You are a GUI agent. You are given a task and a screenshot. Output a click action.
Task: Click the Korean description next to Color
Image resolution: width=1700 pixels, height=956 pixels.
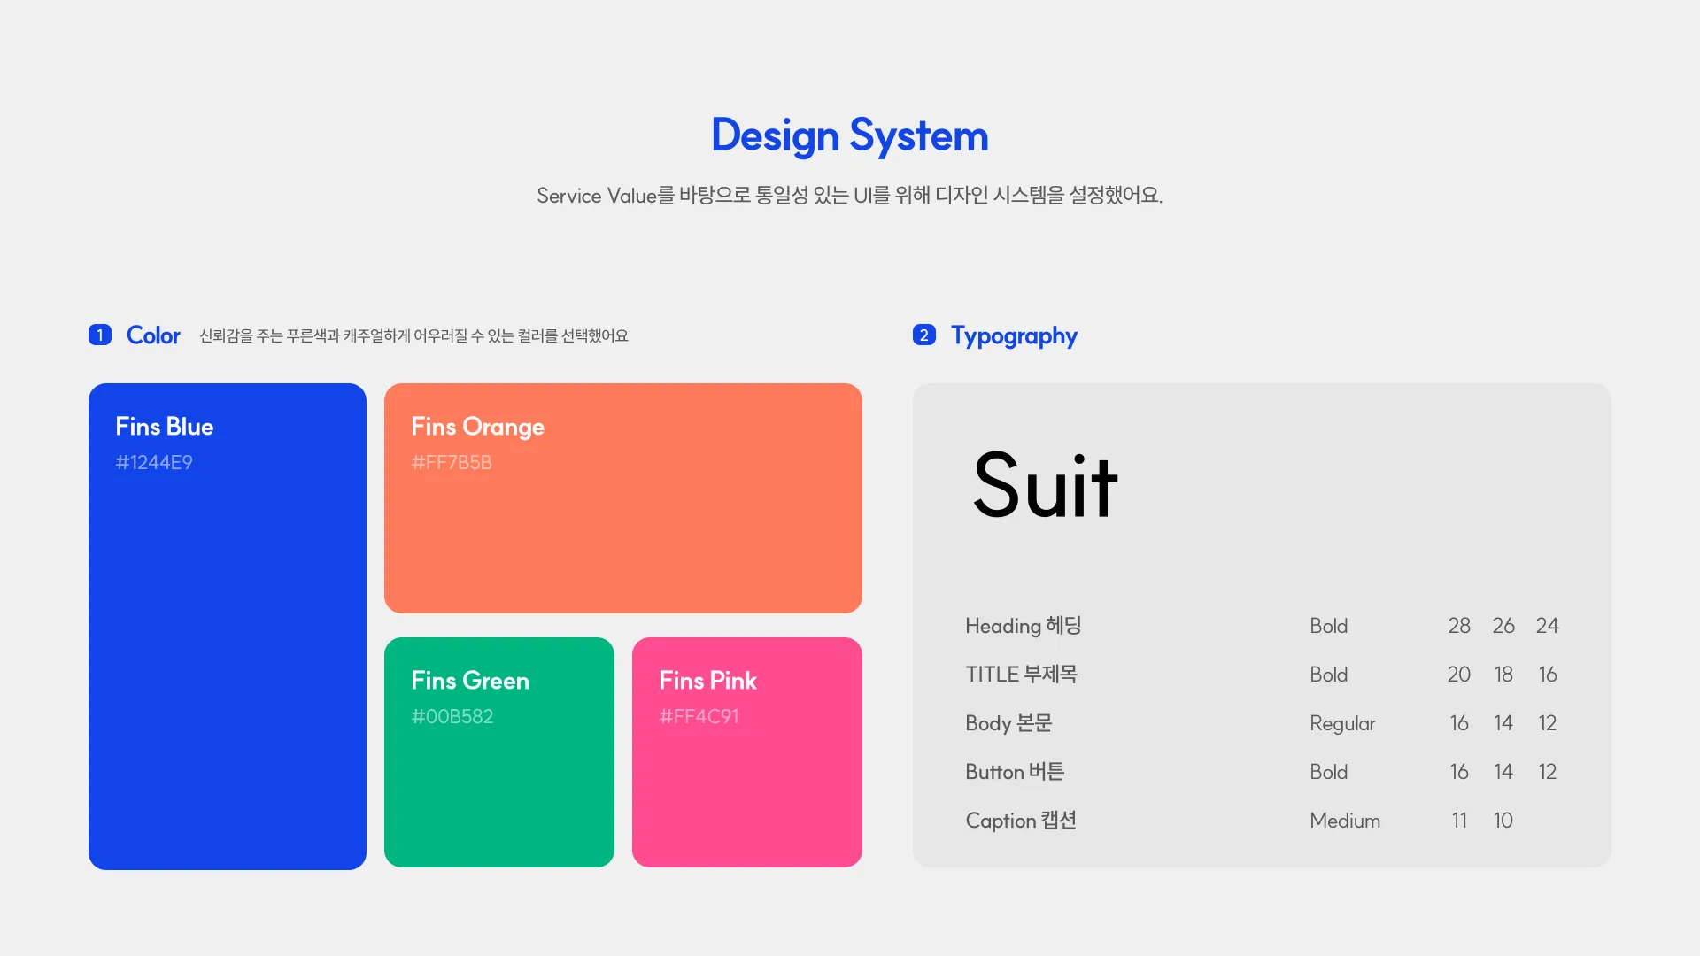point(413,335)
